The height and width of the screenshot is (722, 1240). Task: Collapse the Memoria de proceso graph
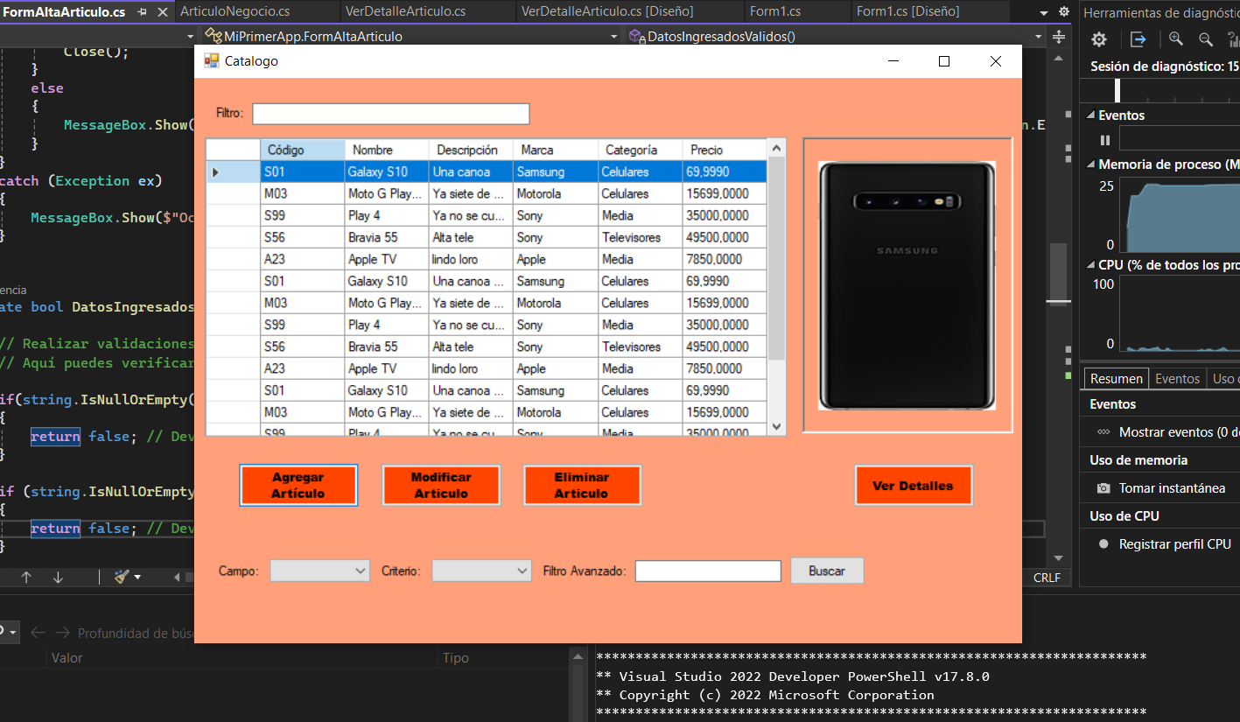coord(1090,165)
